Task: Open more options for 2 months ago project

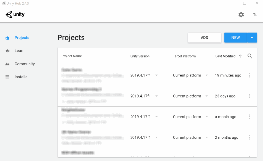Action: 249,137
